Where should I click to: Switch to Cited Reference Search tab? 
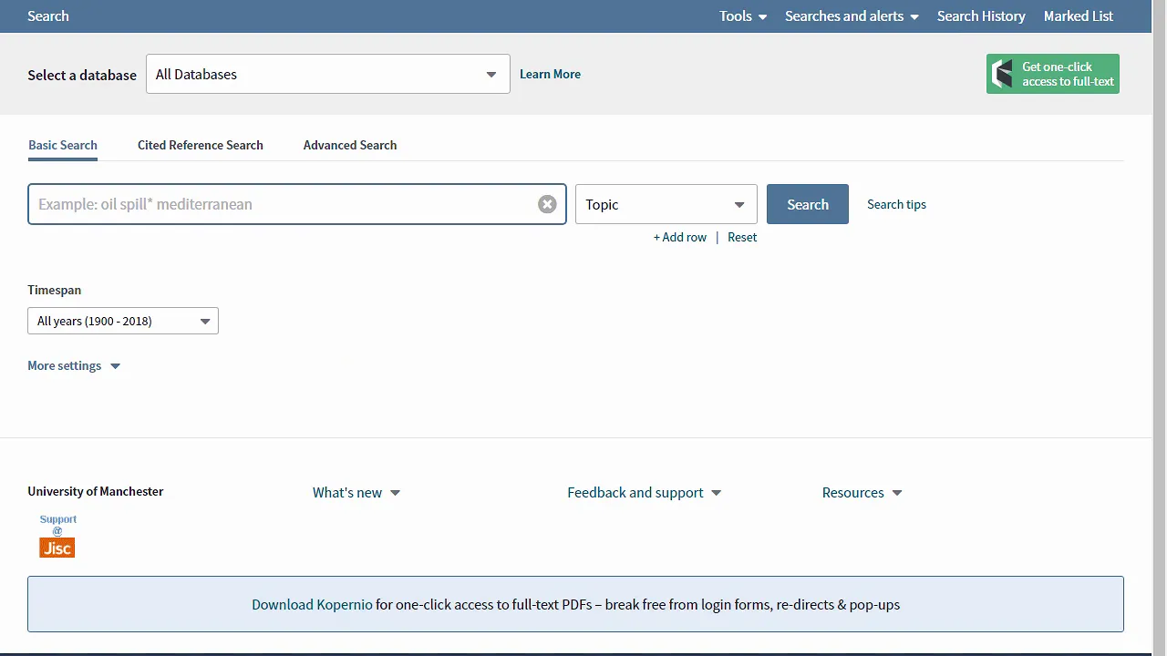201,145
